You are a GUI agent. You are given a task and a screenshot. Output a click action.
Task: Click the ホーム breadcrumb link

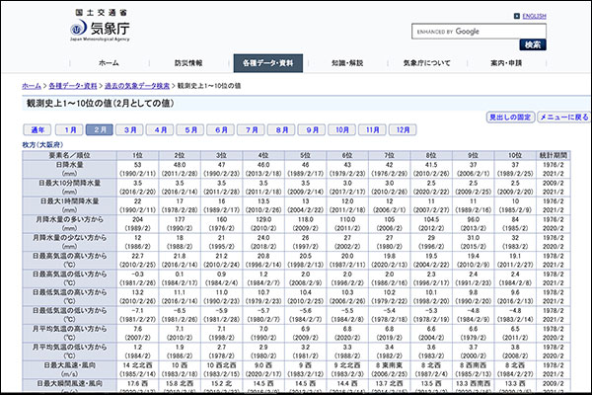pyautogui.click(x=32, y=86)
